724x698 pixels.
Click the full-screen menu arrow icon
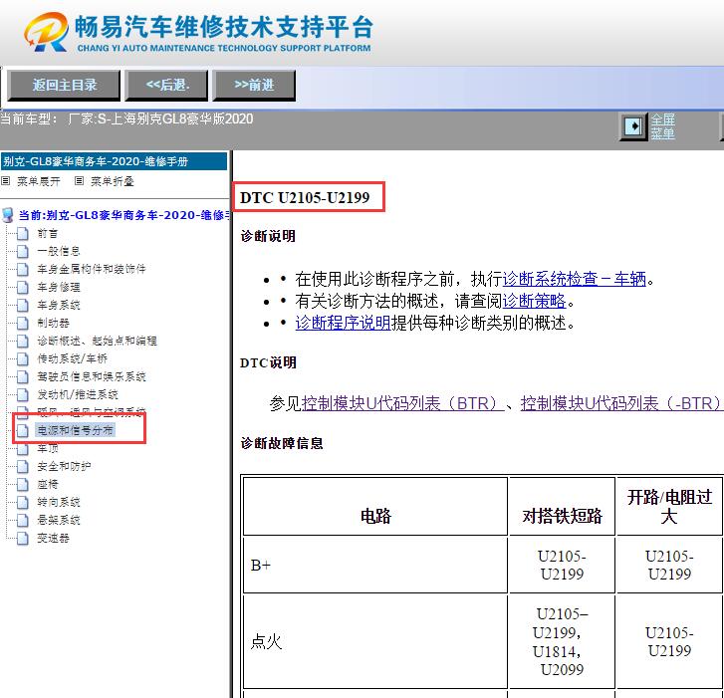coord(633,126)
